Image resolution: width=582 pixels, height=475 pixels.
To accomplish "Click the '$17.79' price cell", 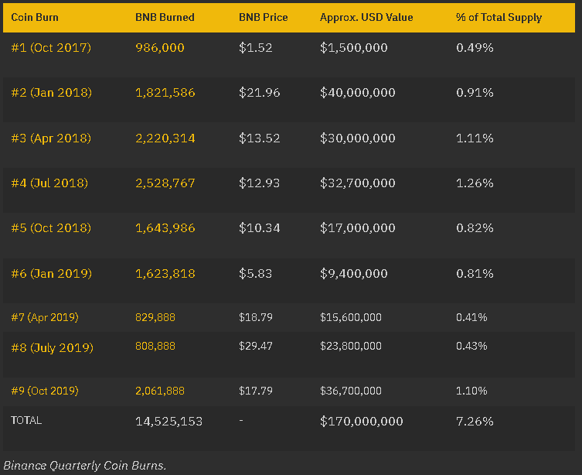I will (x=256, y=391).
